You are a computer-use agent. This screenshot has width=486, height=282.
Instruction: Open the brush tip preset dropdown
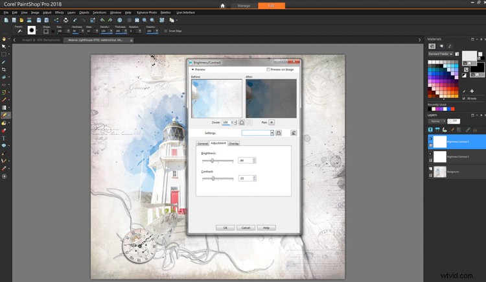click(31, 30)
